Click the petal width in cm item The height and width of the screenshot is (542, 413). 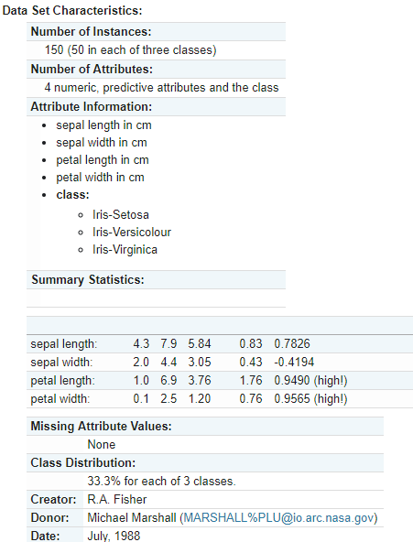[100, 178]
